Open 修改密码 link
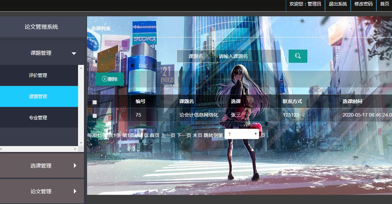The height and width of the screenshot is (204, 392). pos(364,4)
